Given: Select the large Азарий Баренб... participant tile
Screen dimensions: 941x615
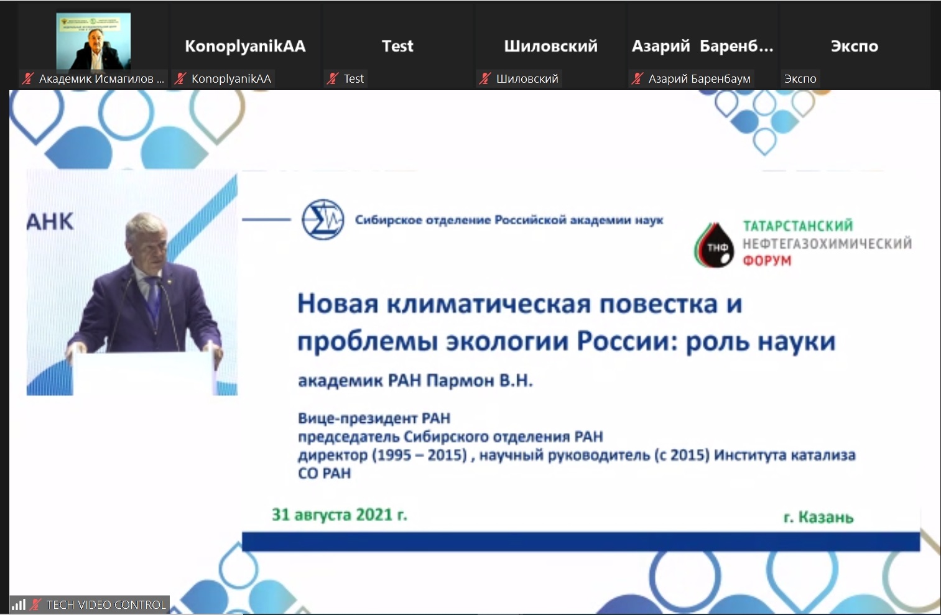Looking at the screenshot, I should 702,46.
